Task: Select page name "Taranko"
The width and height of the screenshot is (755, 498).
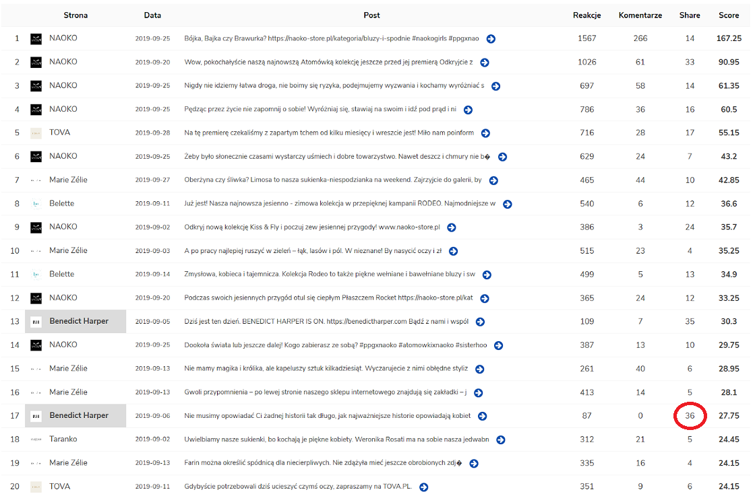Action: (x=63, y=439)
